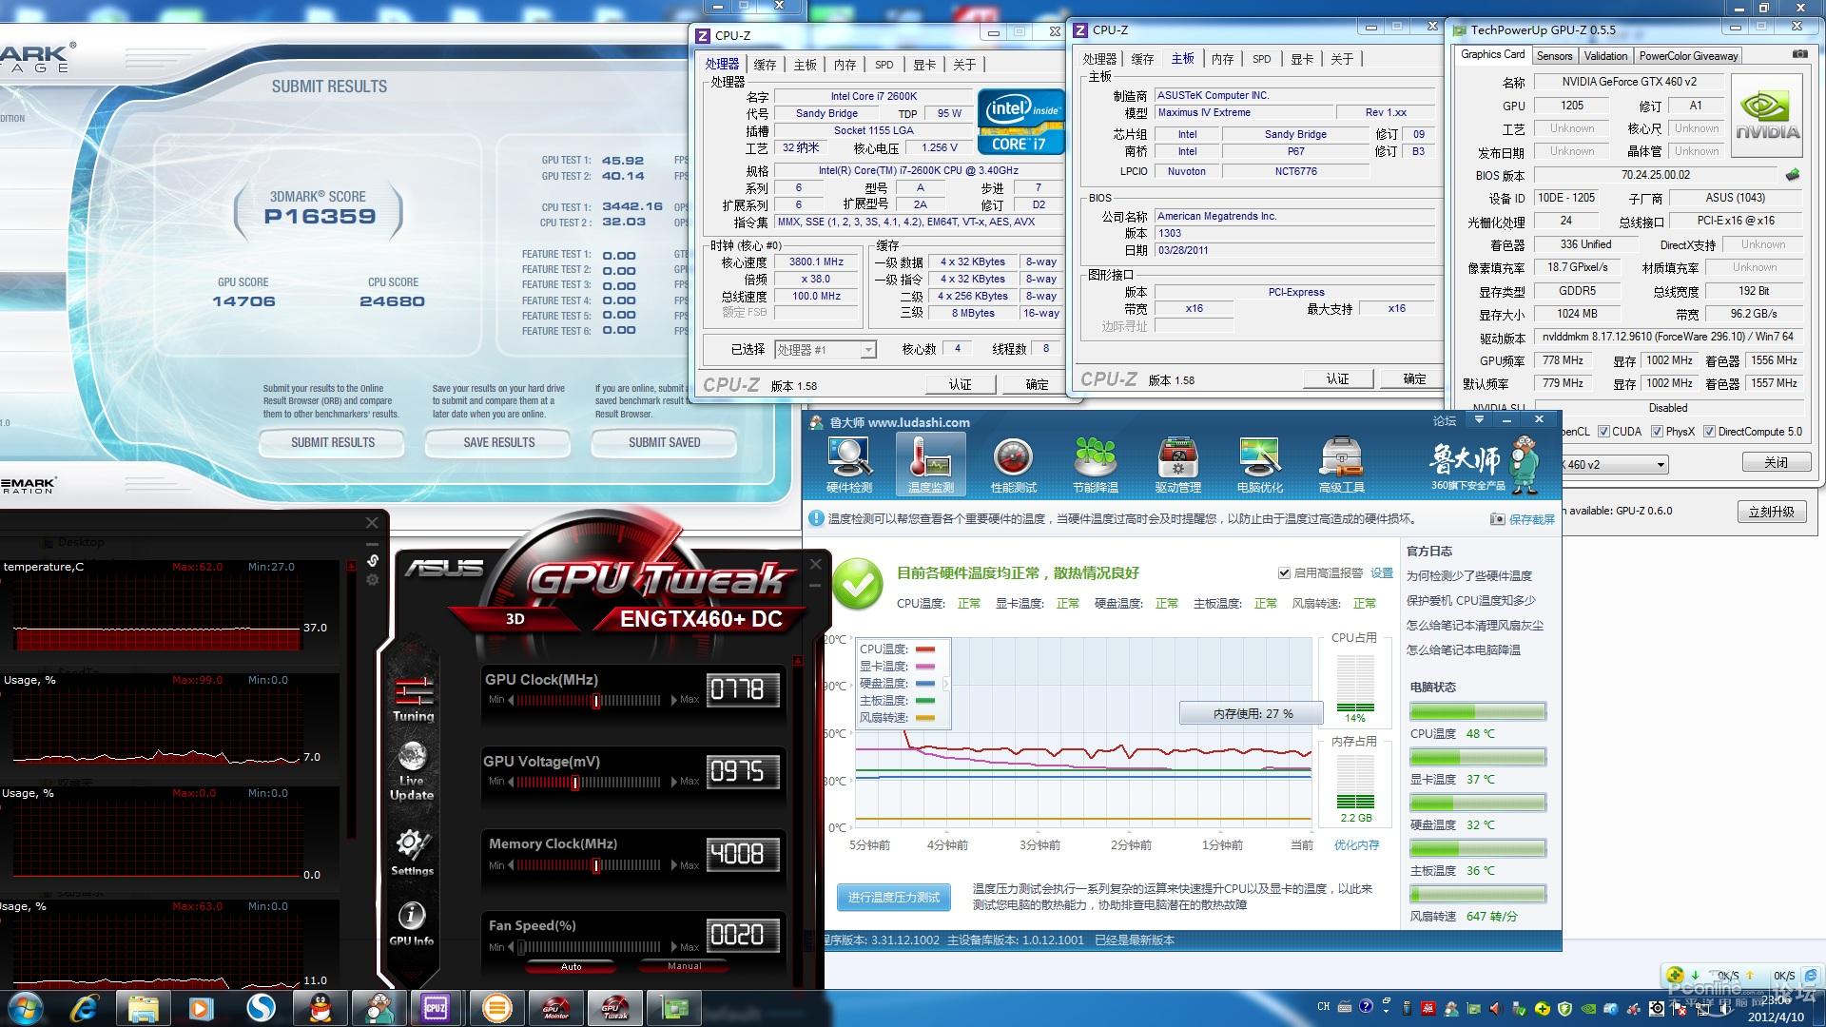Image resolution: width=1826 pixels, height=1027 pixels.
Task: Switch to 内存 tab in right CPU-Z
Action: (1222, 59)
